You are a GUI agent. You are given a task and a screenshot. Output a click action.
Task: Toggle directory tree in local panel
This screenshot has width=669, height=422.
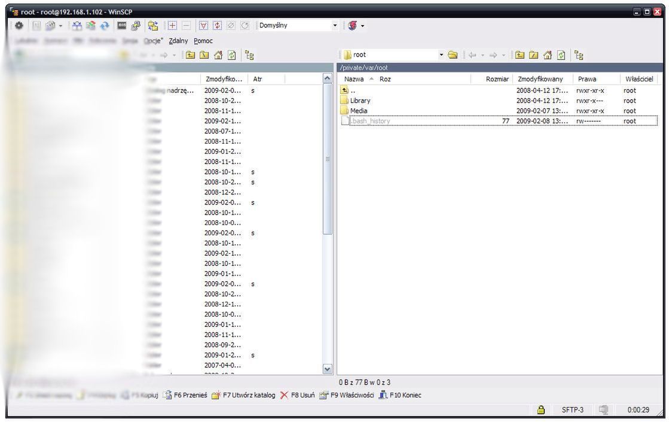(x=249, y=55)
